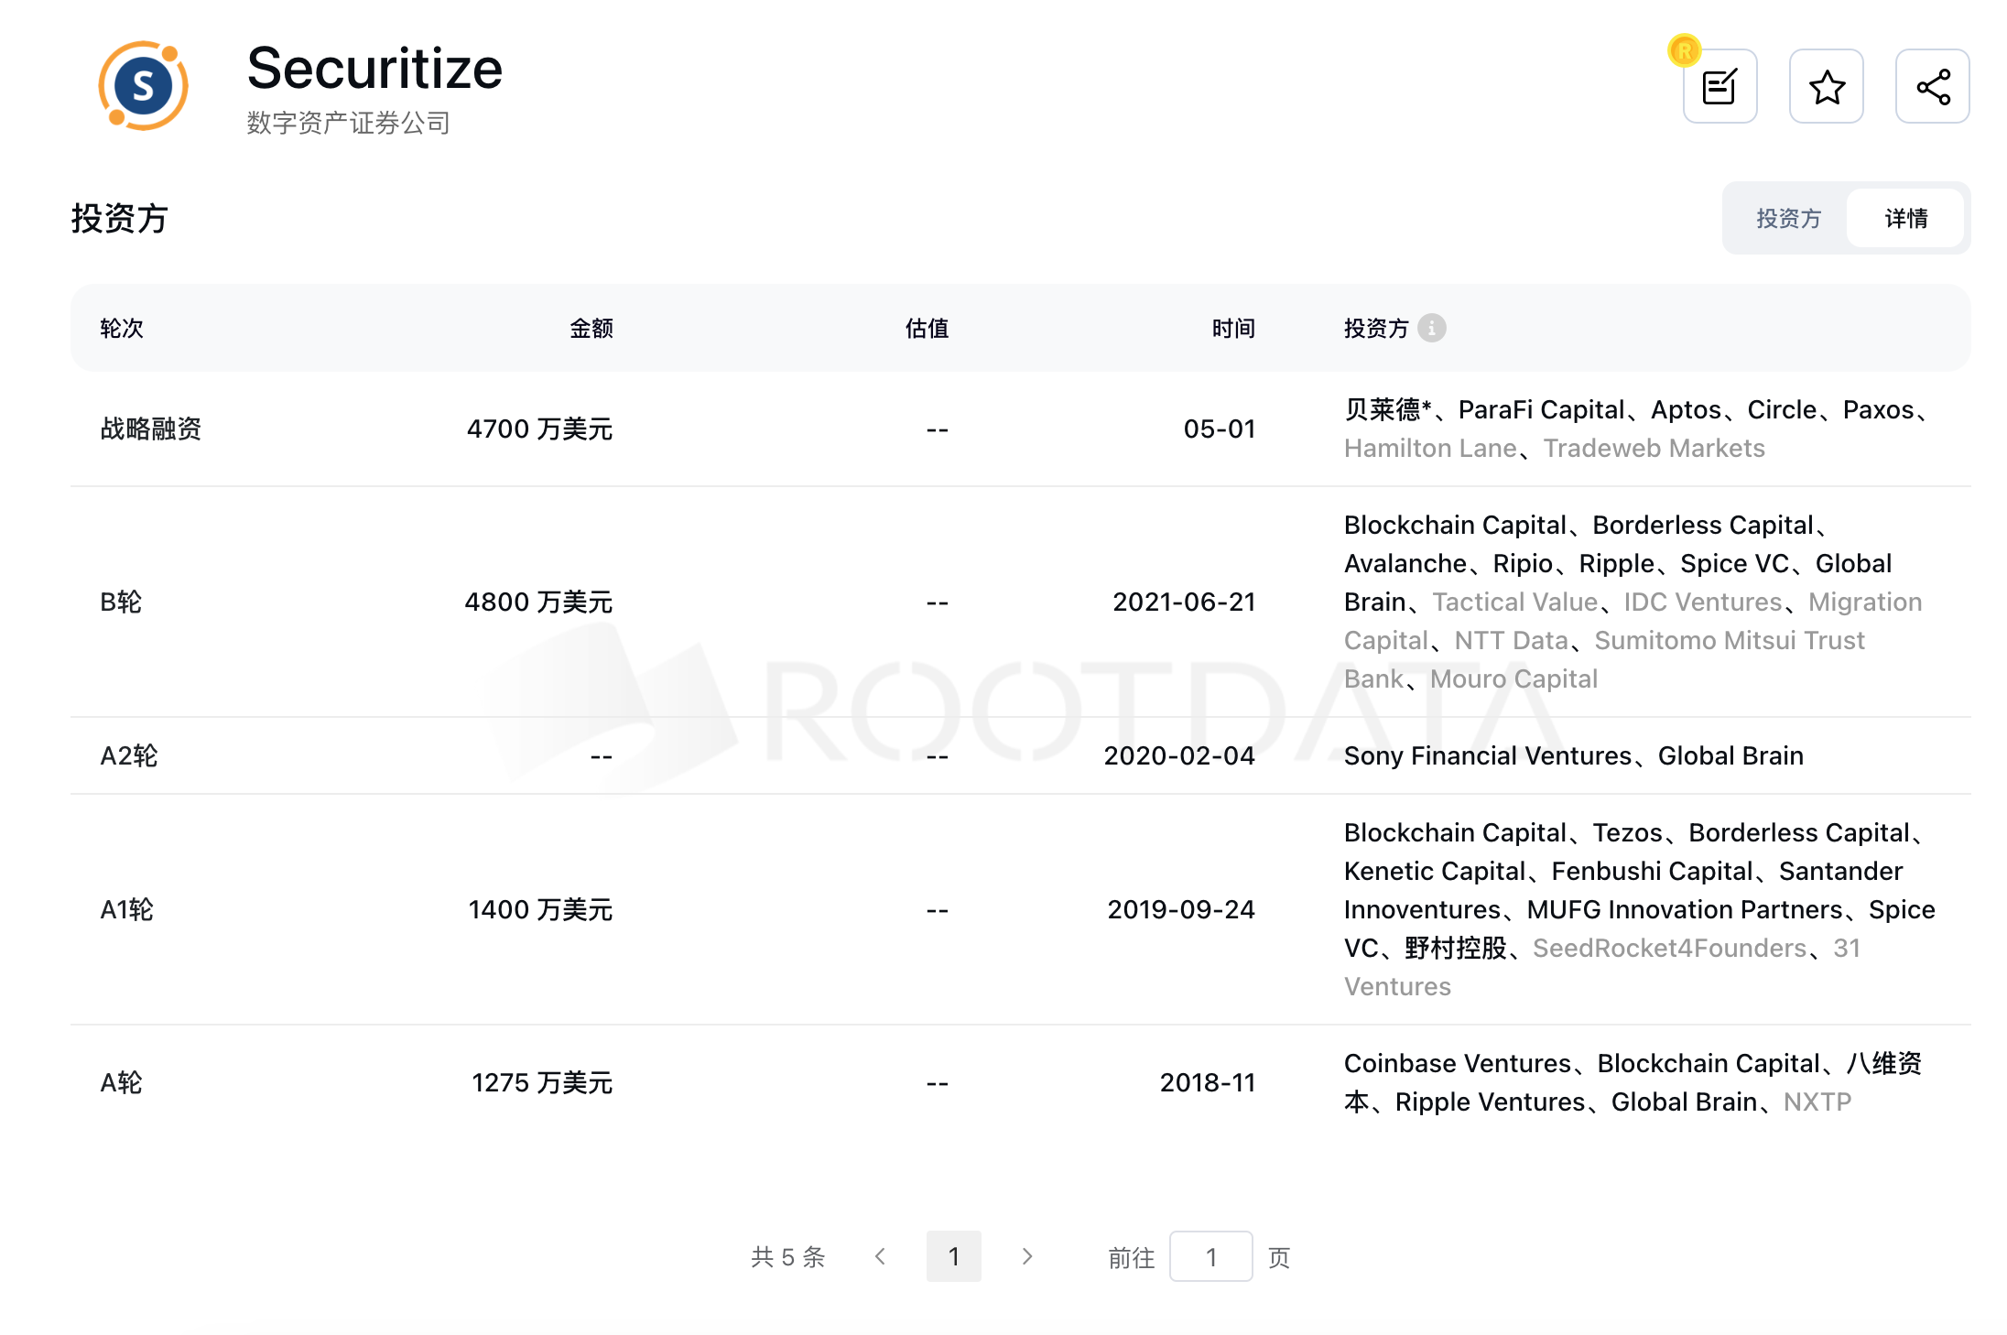Open the ParaFi Capital investor link
2007x1335 pixels.
tap(1540, 409)
